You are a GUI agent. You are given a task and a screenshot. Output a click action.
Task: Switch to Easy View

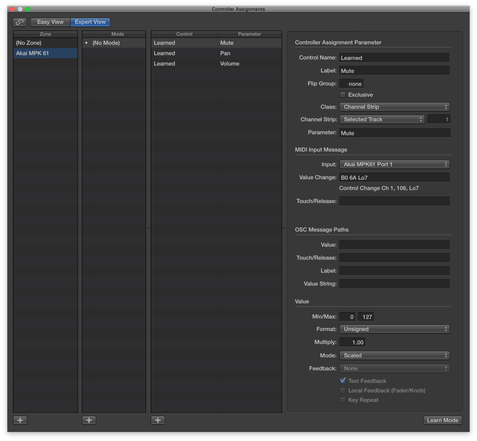50,22
